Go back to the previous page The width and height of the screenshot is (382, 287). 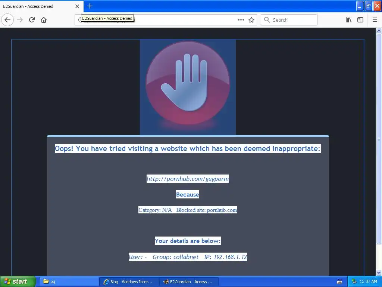click(7, 20)
